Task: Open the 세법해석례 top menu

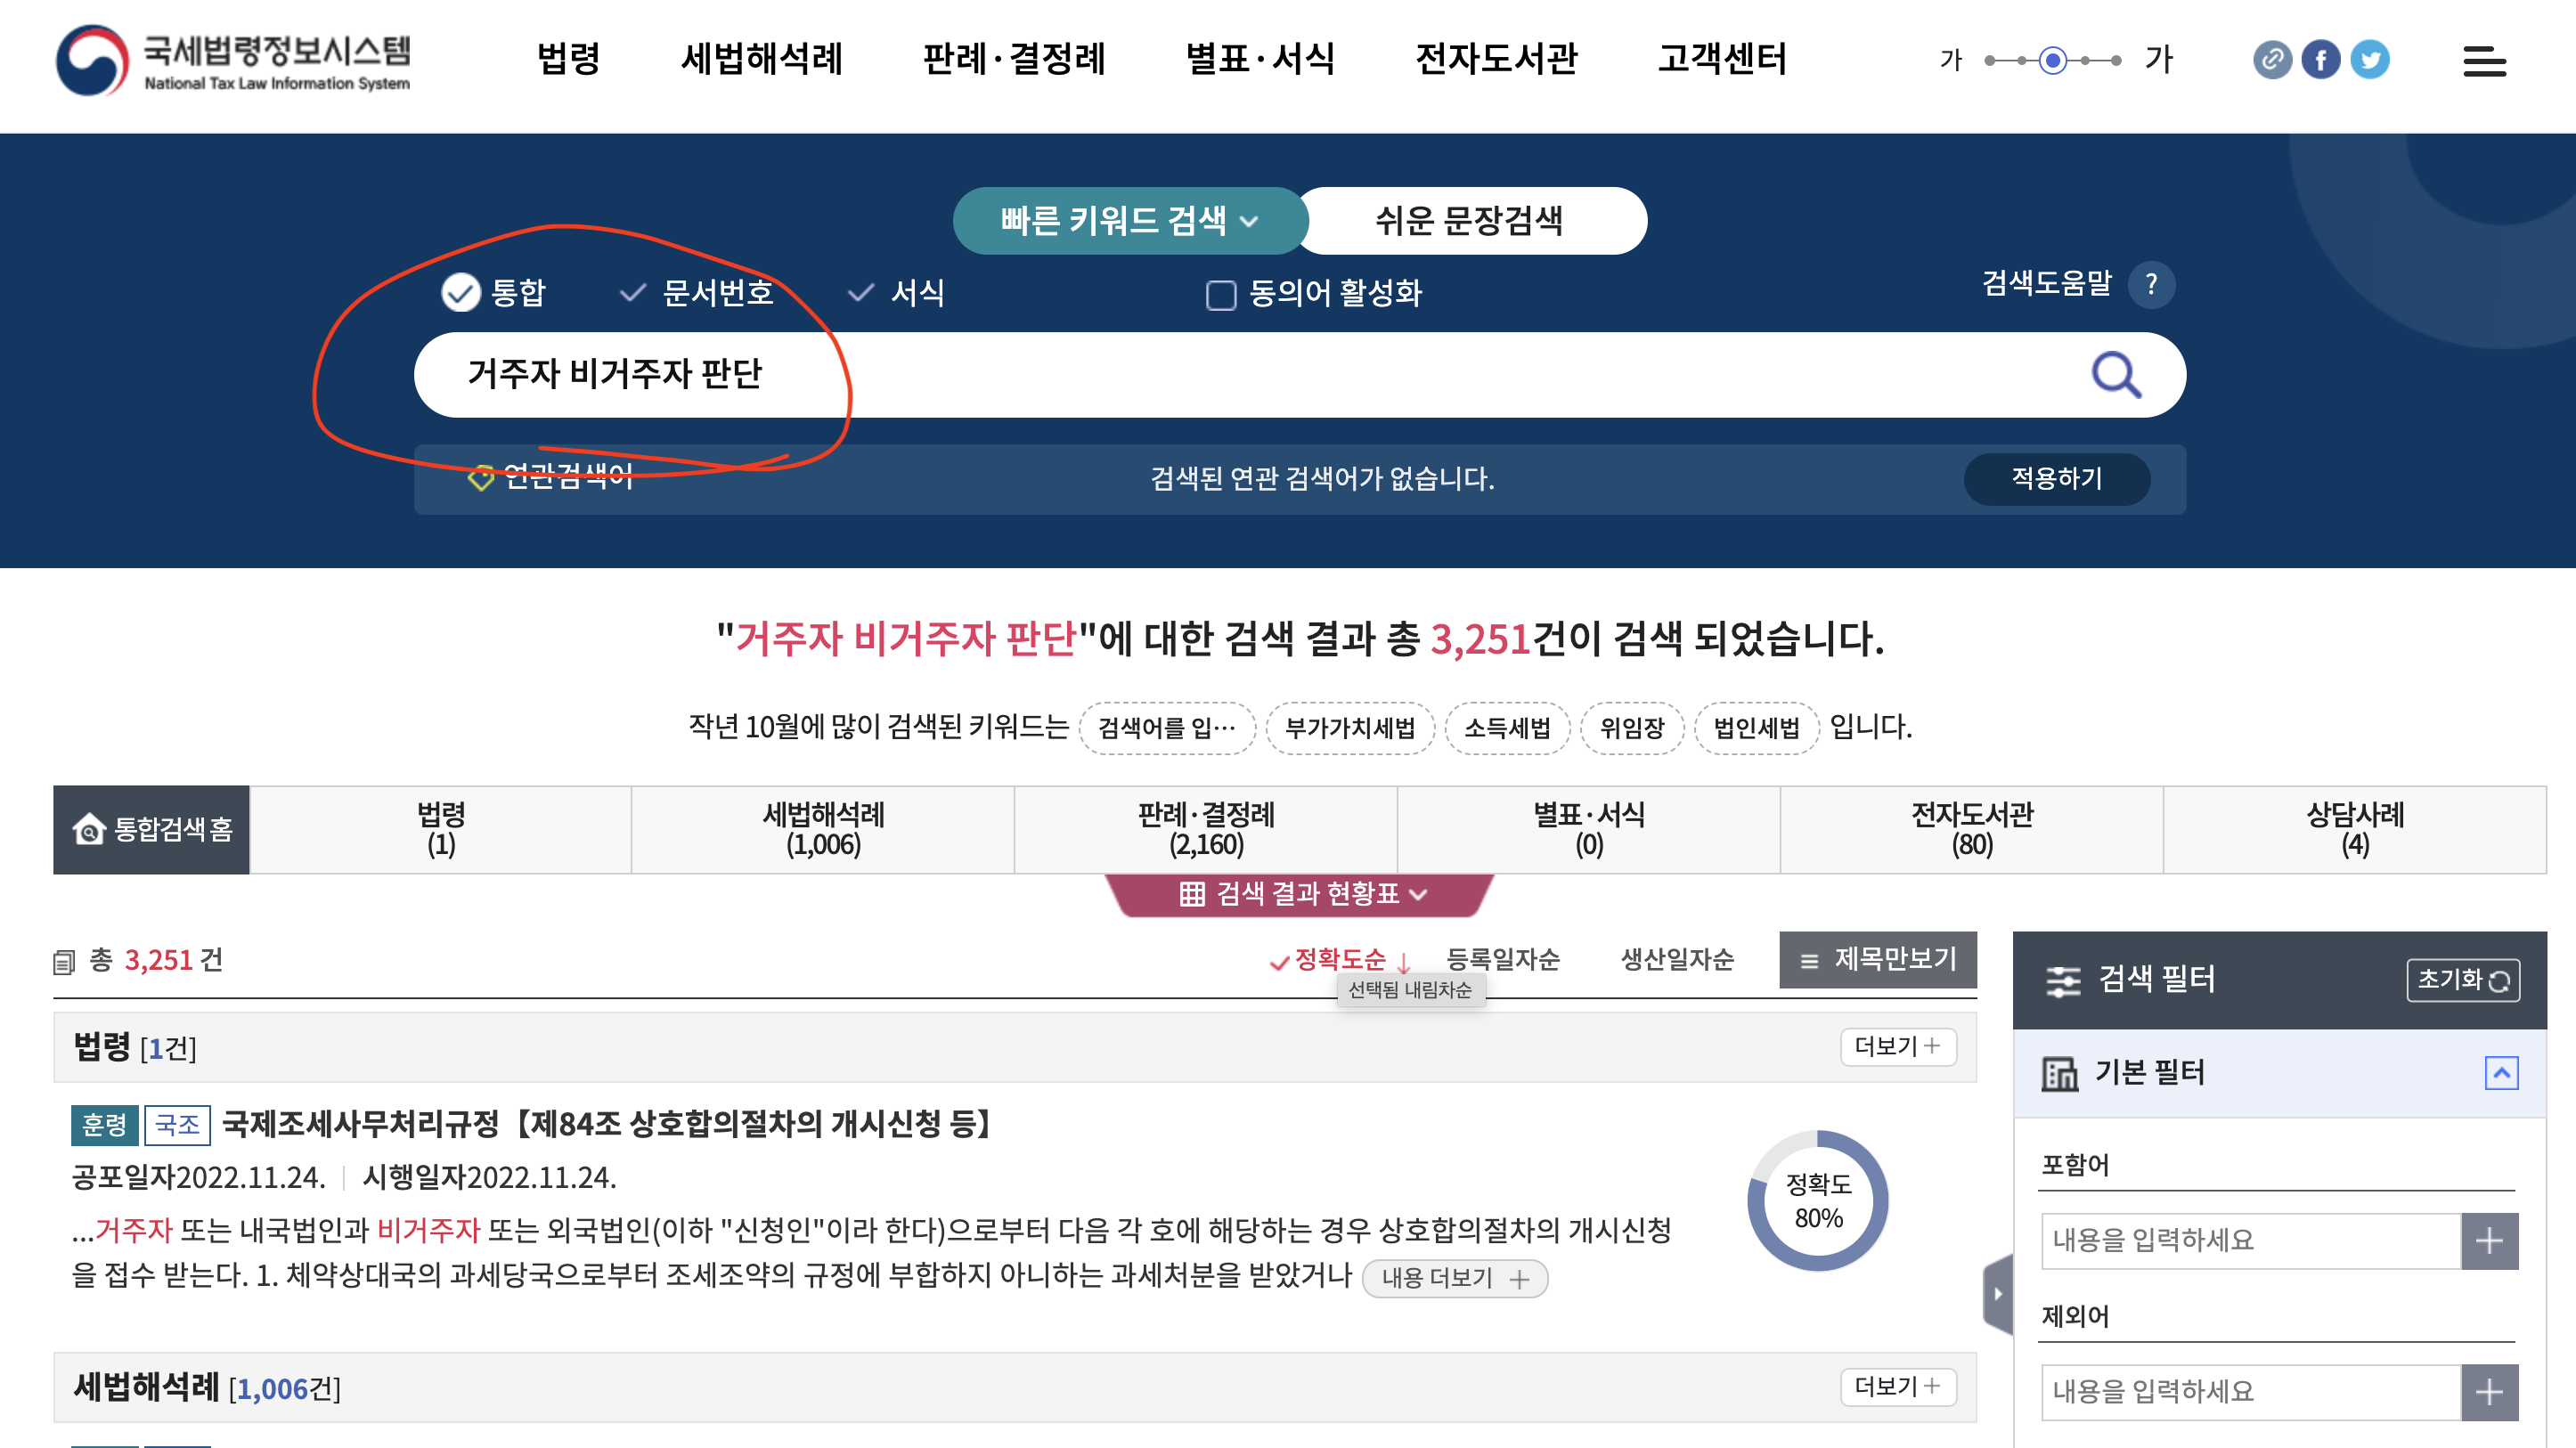Action: click(x=761, y=59)
